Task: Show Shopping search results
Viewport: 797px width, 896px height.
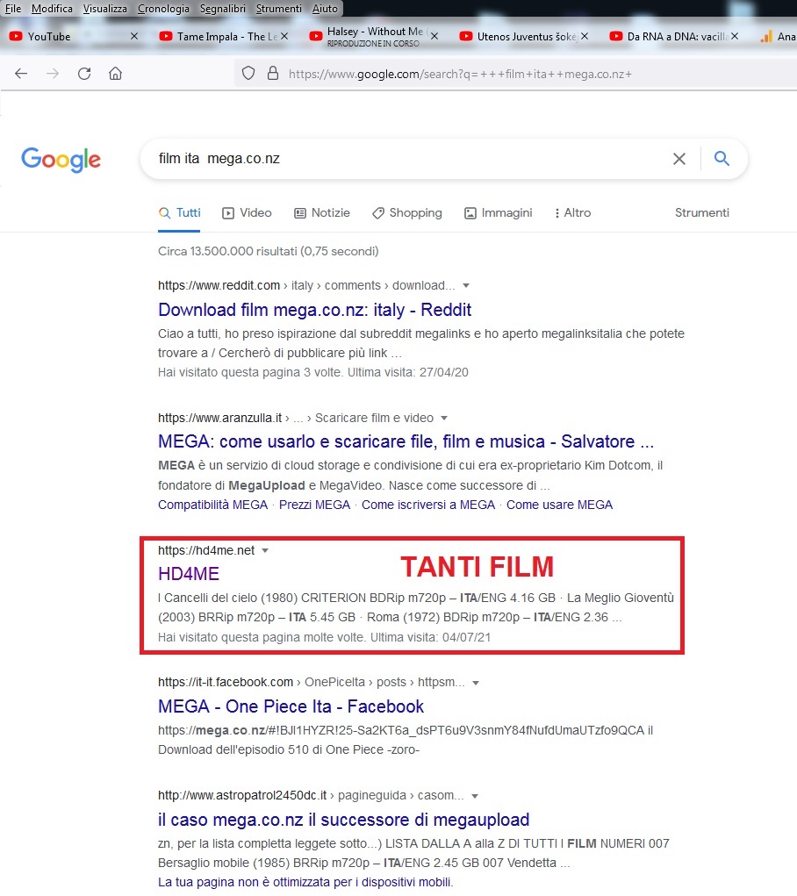Action: pyautogui.click(x=407, y=213)
